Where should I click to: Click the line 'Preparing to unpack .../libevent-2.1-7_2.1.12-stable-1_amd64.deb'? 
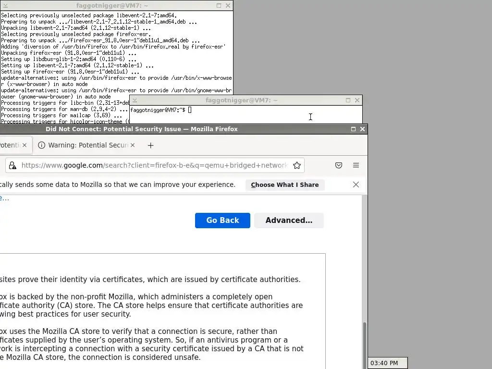[x=99, y=22]
